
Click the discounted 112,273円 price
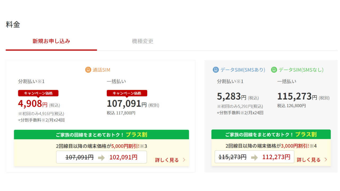pos(276,157)
